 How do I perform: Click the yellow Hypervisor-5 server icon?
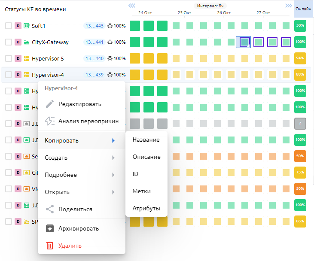tap(26, 58)
